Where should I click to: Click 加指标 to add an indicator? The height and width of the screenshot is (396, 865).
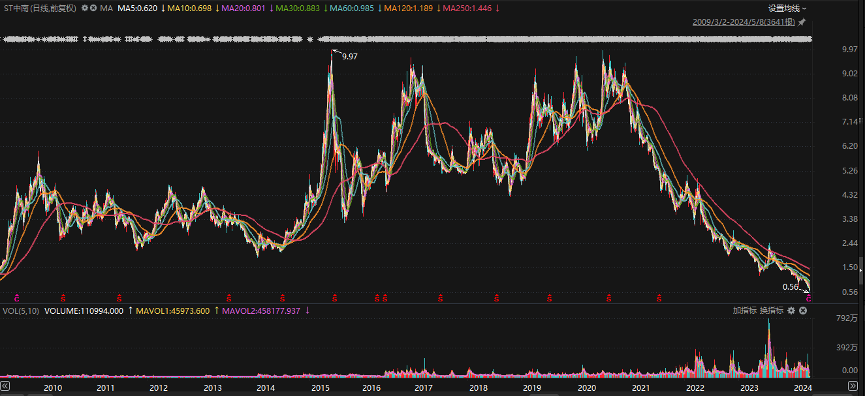744,311
